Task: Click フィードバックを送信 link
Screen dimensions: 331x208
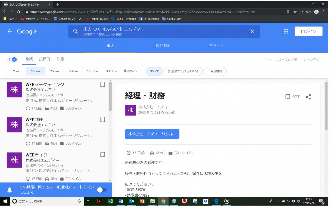Action: [x=281, y=60]
